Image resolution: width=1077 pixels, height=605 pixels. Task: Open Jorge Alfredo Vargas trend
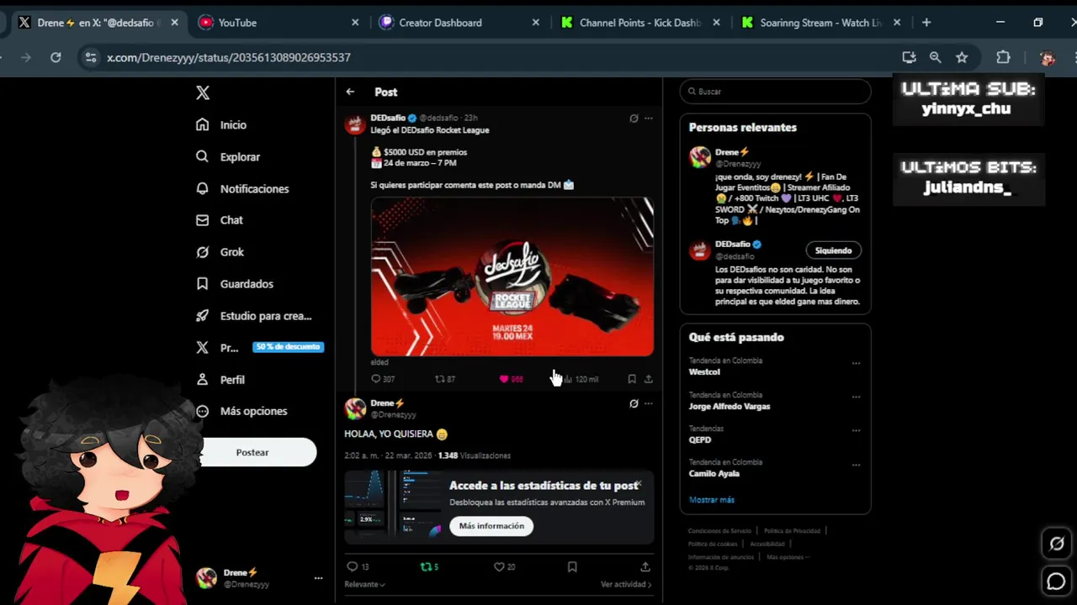729,406
